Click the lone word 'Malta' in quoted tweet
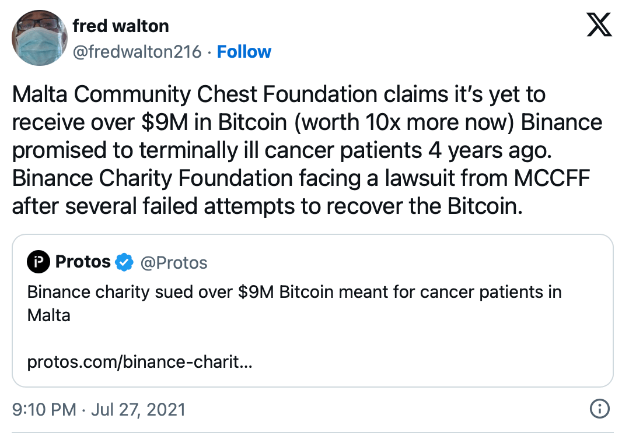The width and height of the screenshot is (622, 443). [48, 315]
